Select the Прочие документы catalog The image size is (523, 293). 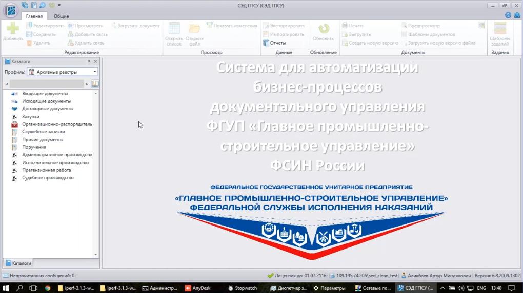pyautogui.click(x=43, y=140)
